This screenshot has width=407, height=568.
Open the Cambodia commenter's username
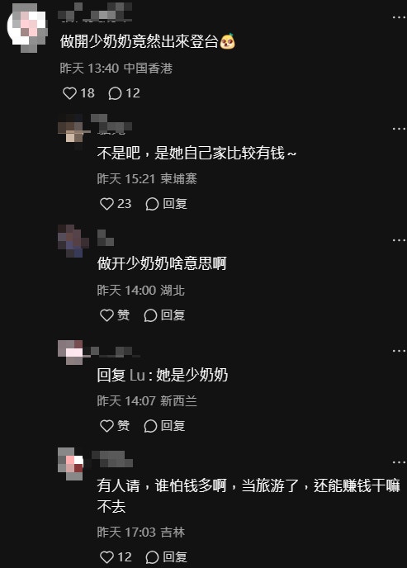[111, 124]
